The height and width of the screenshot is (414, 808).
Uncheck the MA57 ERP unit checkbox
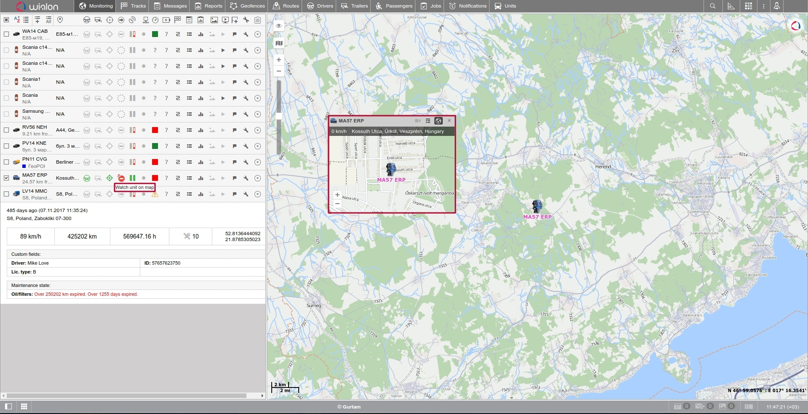[x=6, y=178]
